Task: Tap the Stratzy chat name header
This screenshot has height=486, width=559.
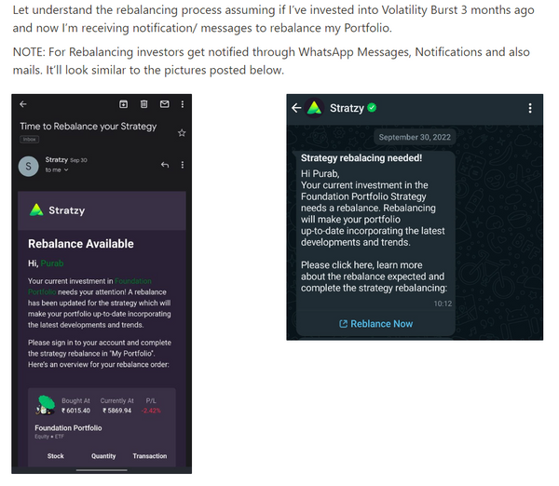Action: [348, 108]
